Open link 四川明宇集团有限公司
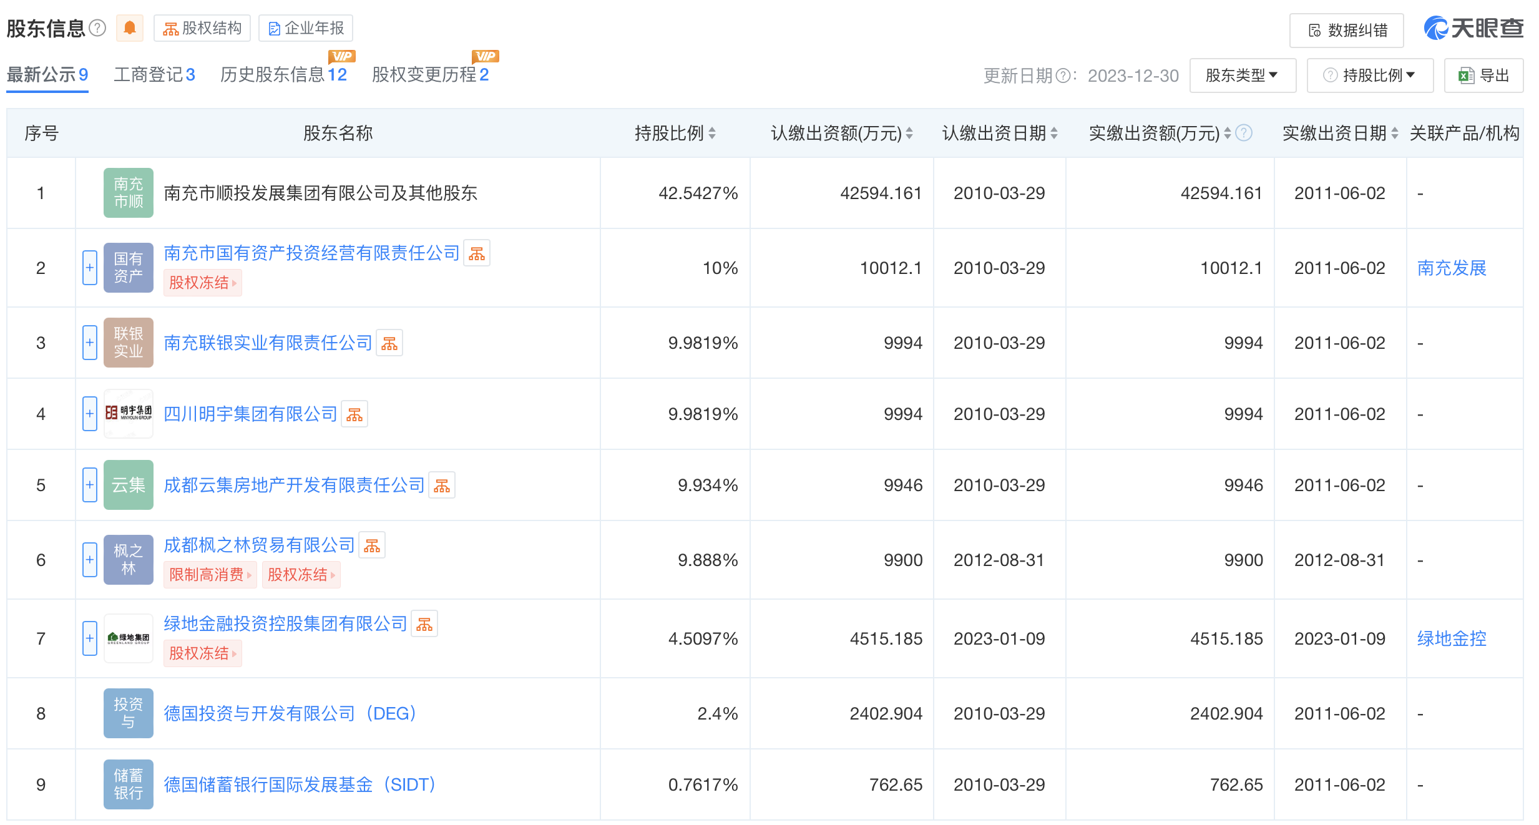Screen dimensions: 1539x825 (250, 414)
